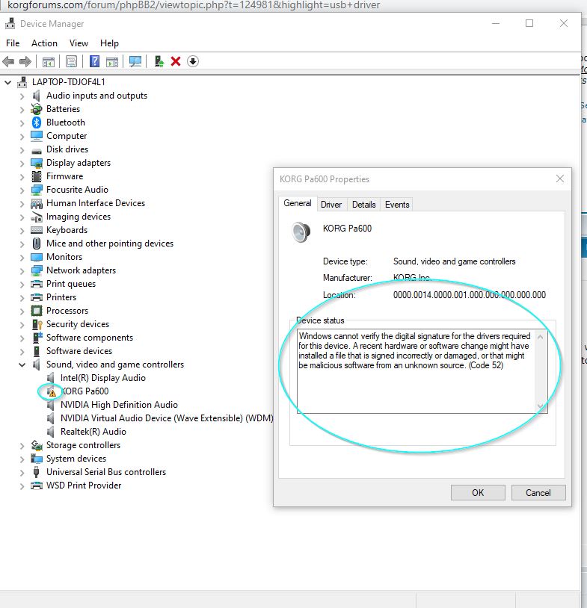Expand Audio inputs and outputs
Image resolution: width=587 pixels, height=608 pixels.
(22, 96)
